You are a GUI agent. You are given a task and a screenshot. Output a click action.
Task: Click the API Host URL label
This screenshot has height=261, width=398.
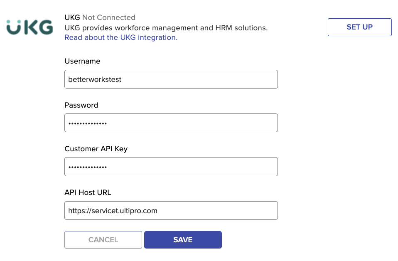[88, 192]
